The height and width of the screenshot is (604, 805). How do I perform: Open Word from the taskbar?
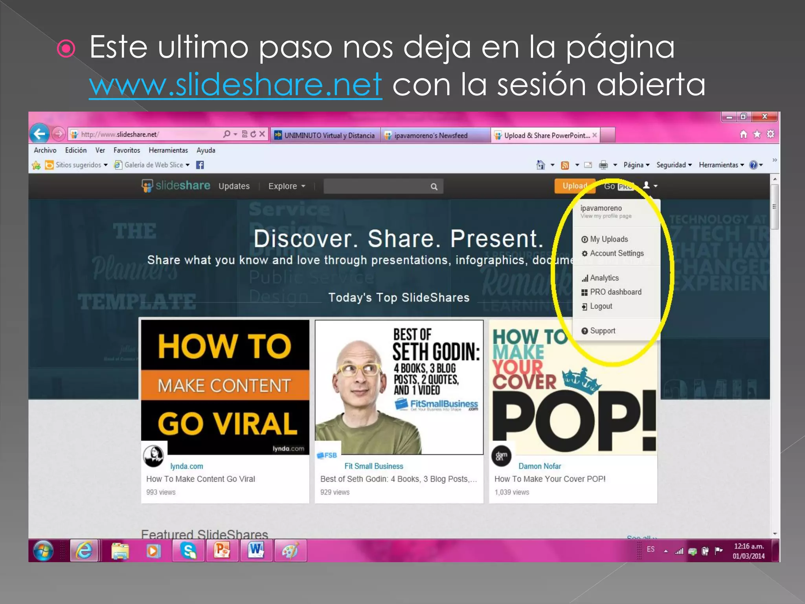(x=256, y=551)
